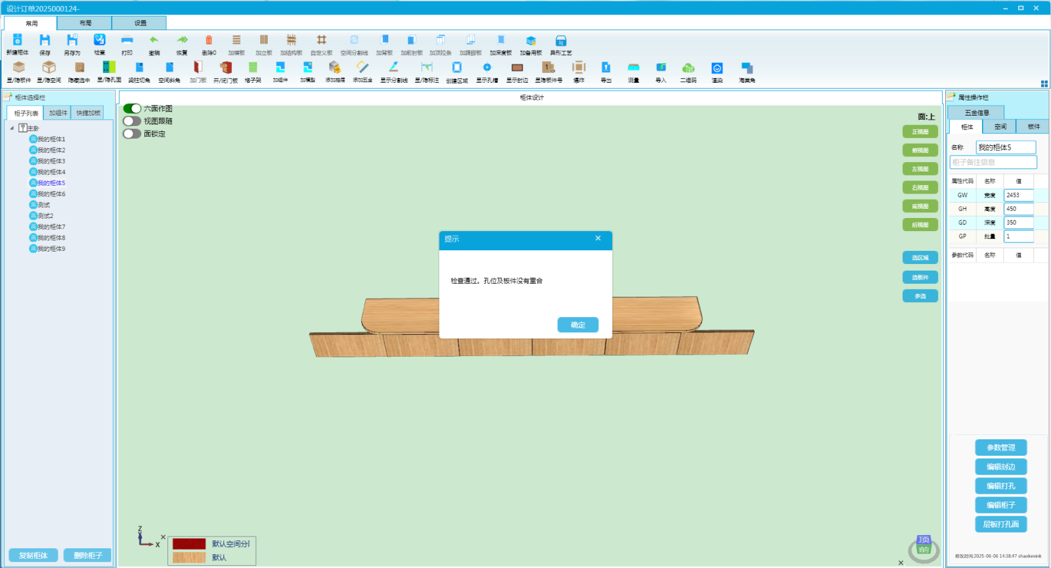Screen dimensions: 1051x568
Task: Click the 名称 field containing 我的柜体5
Action: pos(1006,148)
